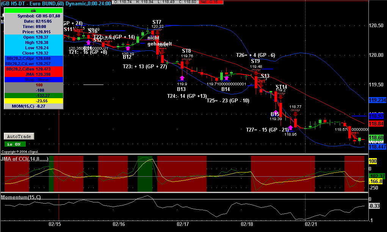Click the red 'Net: -0.15' title bar value

tap(211, 2)
